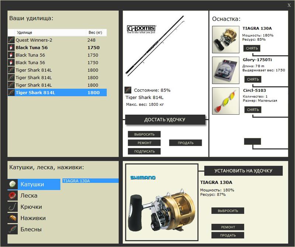
Task: Select the bold Black Tuna 56 row
Action: pos(57,48)
